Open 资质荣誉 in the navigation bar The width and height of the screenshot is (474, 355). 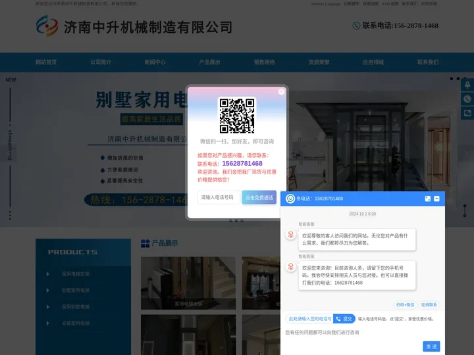click(x=319, y=62)
